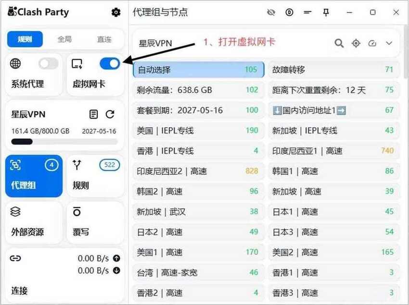Click the 星辰VPN group header title
This screenshot has width=409, height=305.
coord(155,43)
